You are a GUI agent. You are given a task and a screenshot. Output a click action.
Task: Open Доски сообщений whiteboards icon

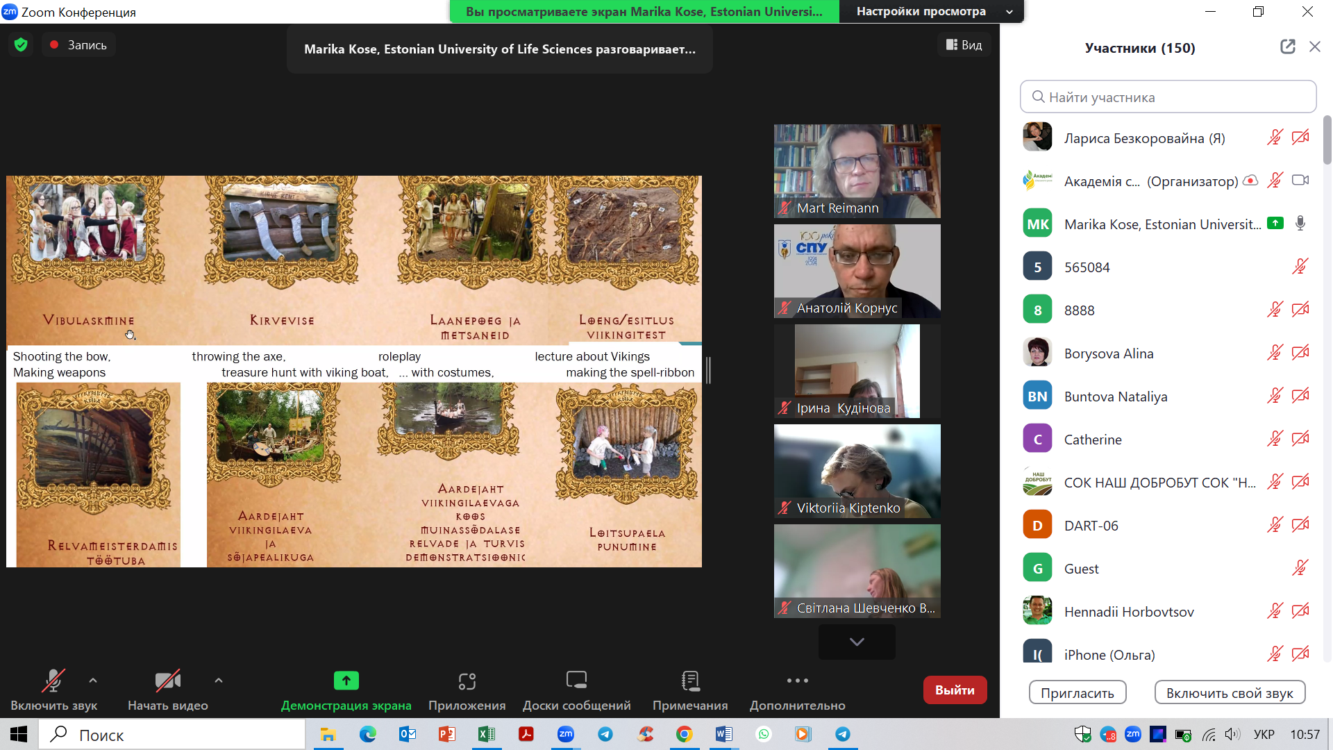click(x=576, y=681)
